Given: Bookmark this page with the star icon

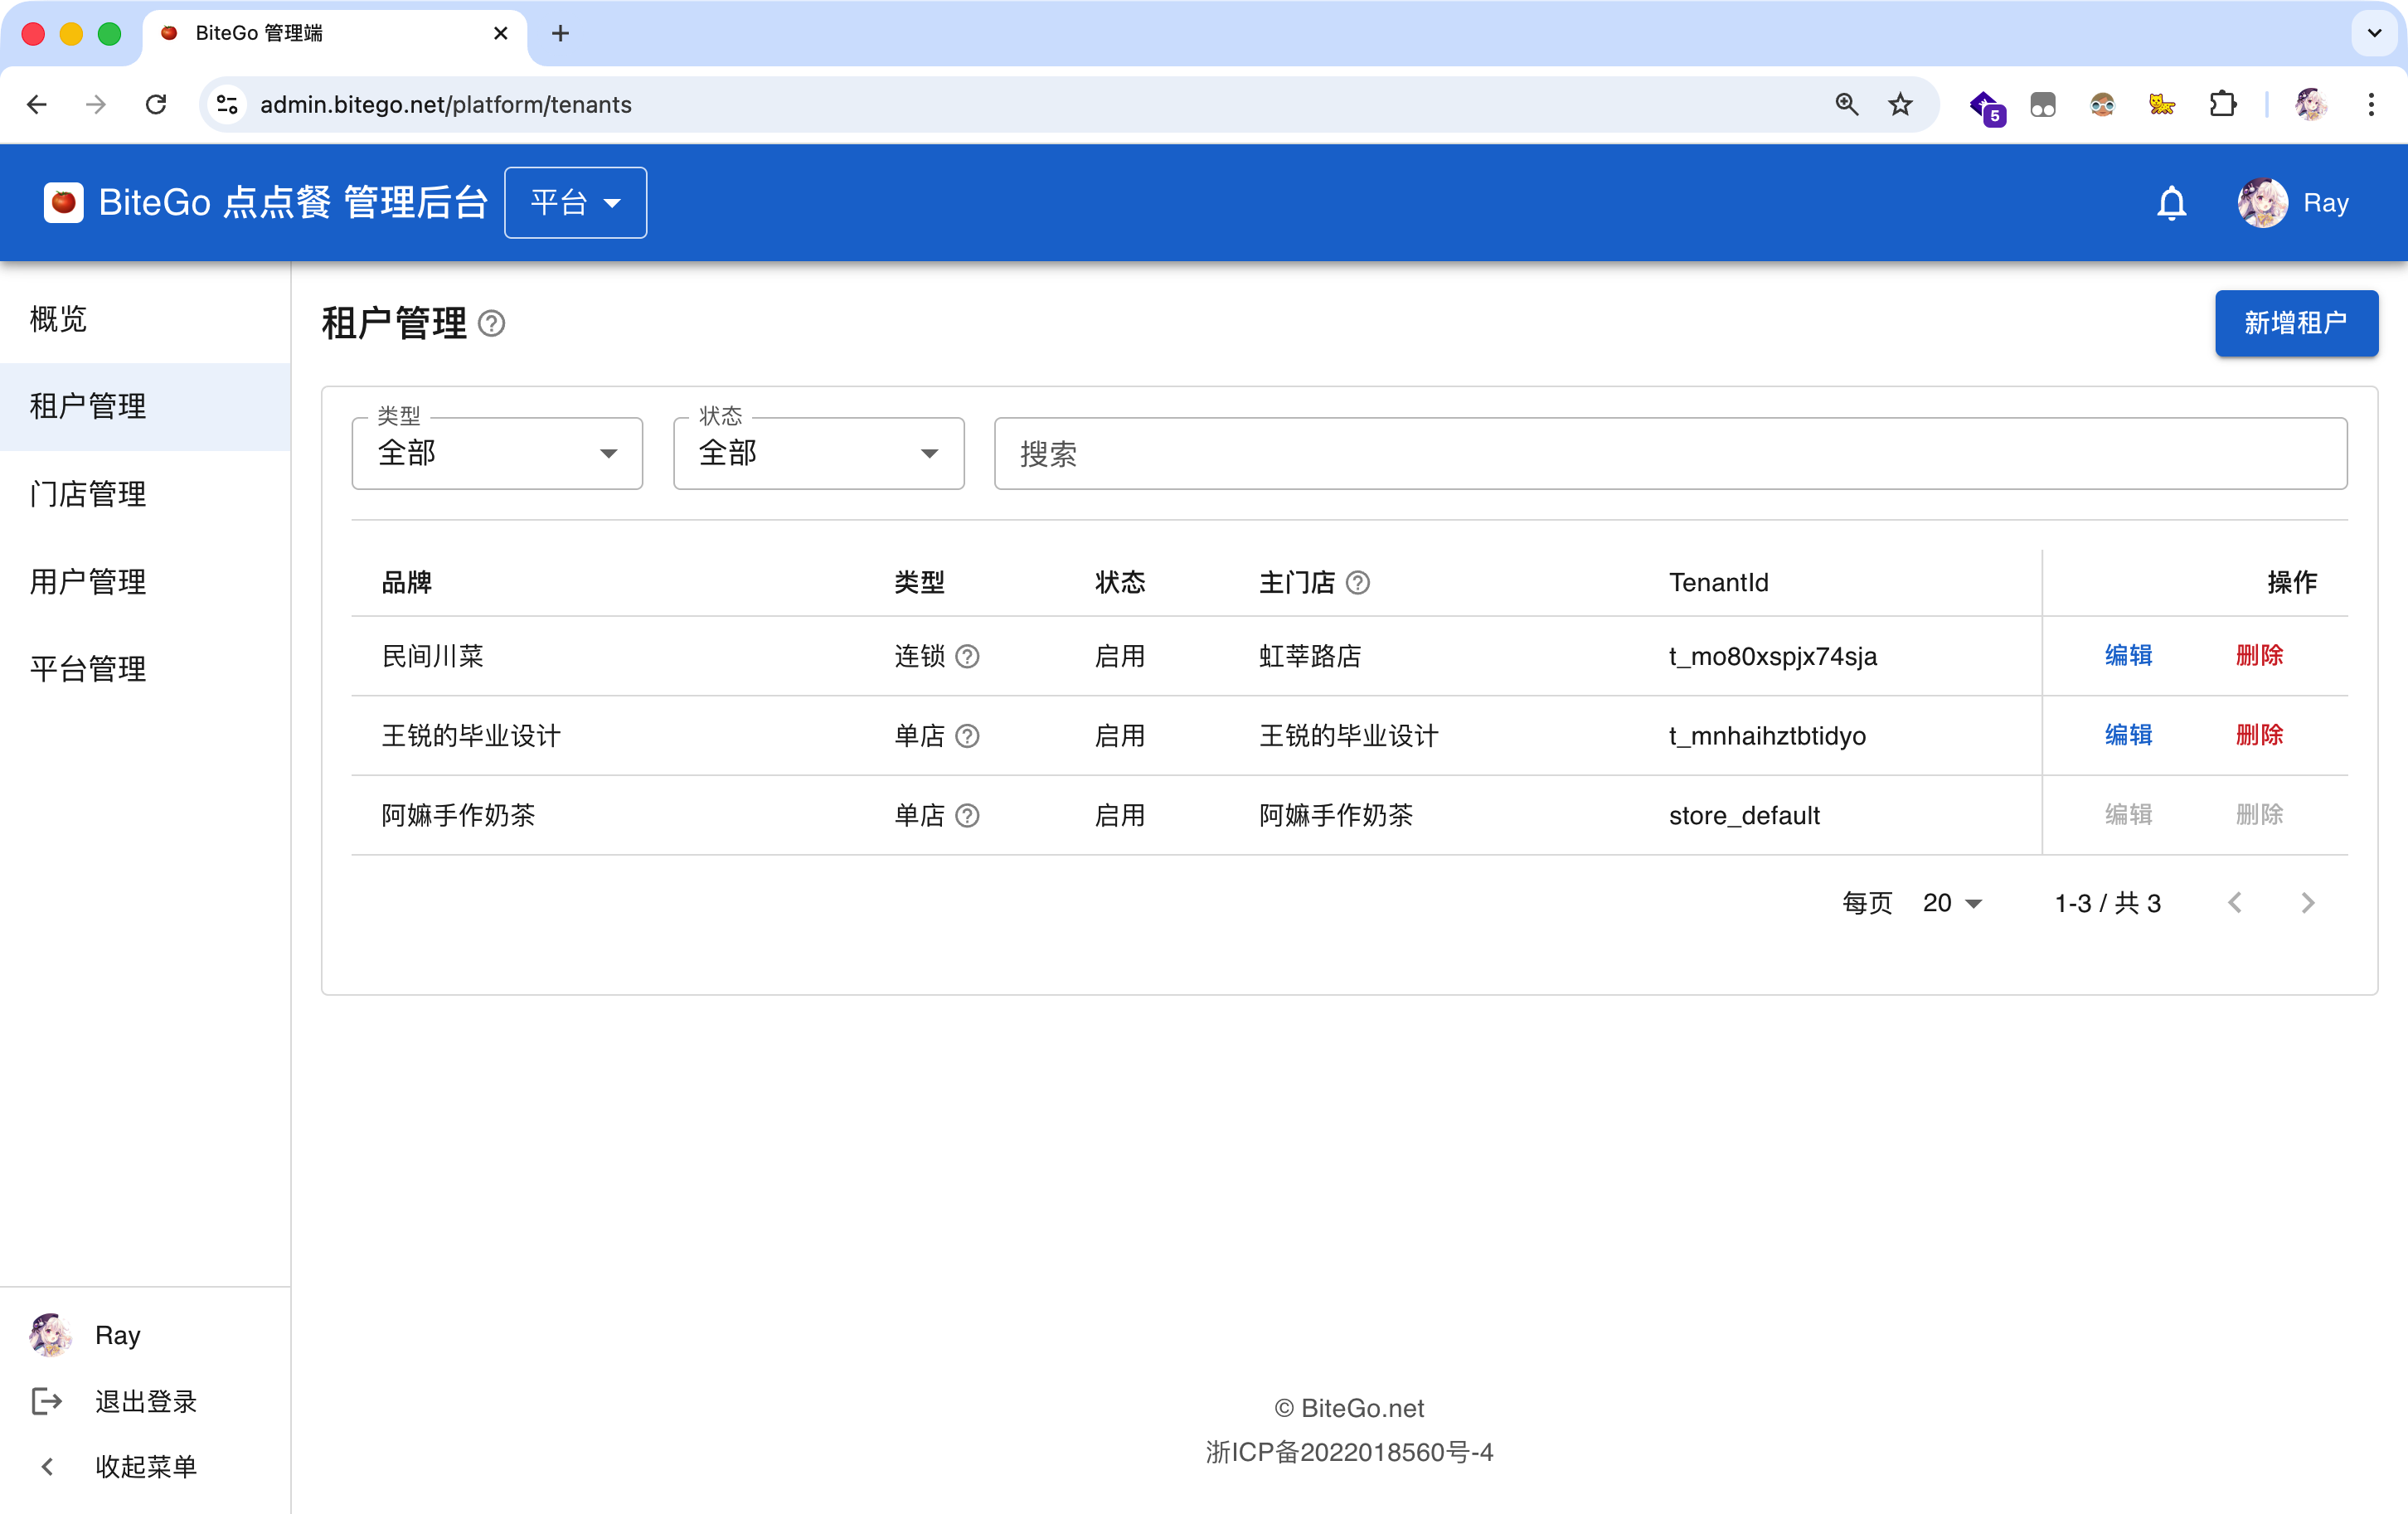Looking at the screenshot, I should click(x=1901, y=104).
